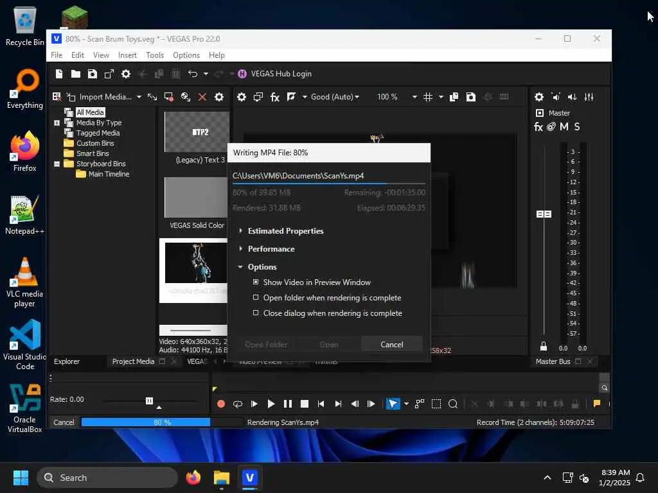
Task: Click the Record red circle button
Action: (x=221, y=404)
